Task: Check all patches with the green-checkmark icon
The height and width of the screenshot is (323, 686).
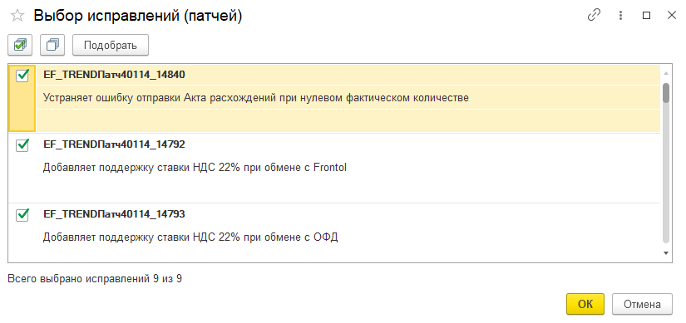Action: click(20, 45)
